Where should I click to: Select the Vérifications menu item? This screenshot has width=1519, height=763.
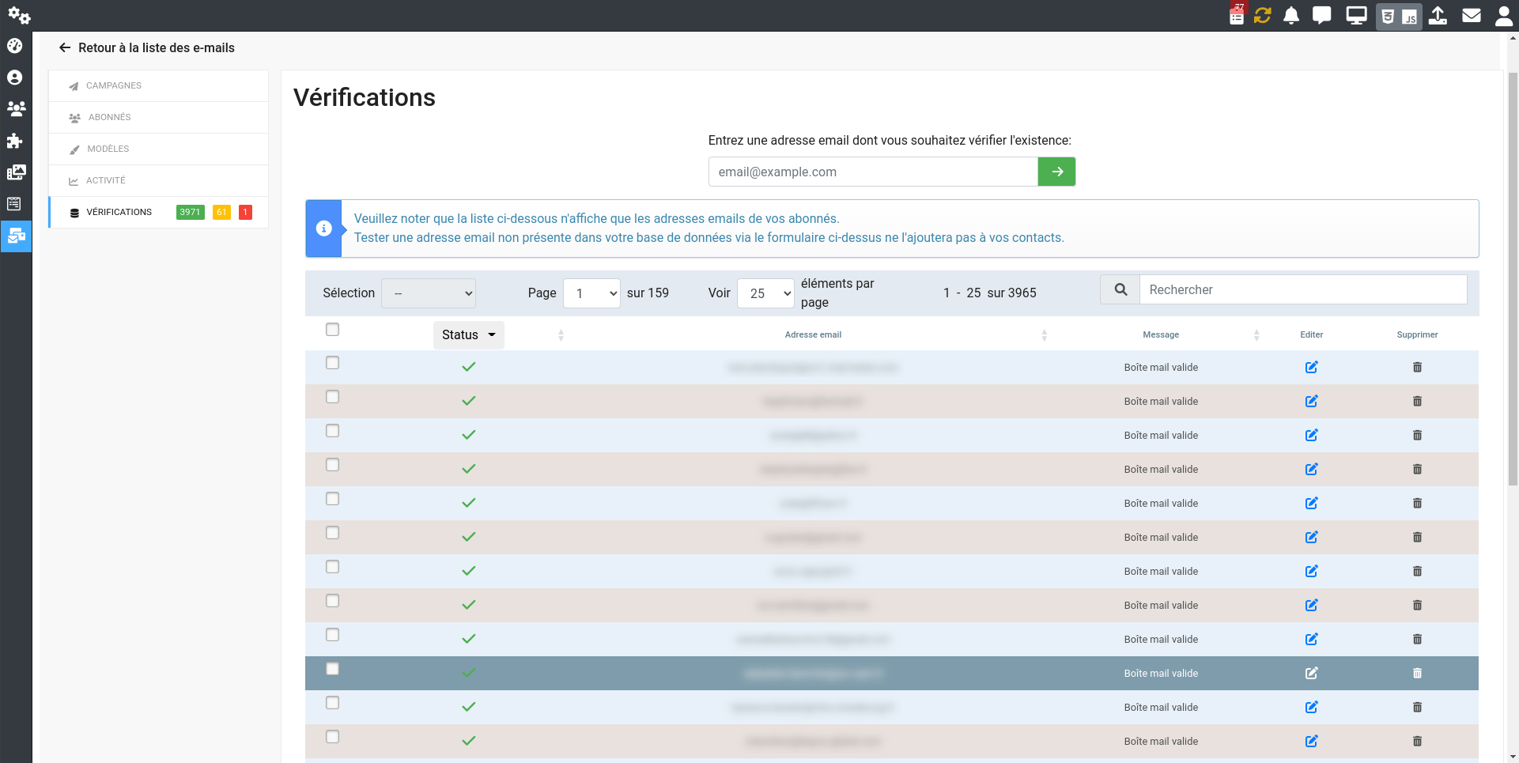click(x=158, y=212)
